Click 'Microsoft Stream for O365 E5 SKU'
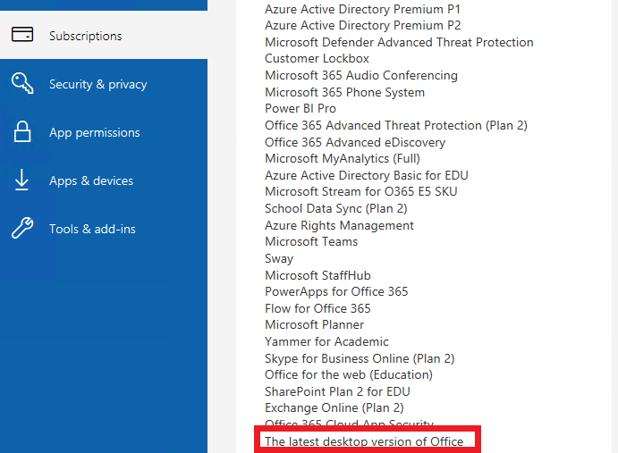This screenshot has height=453, width=618. click(361, 191)
